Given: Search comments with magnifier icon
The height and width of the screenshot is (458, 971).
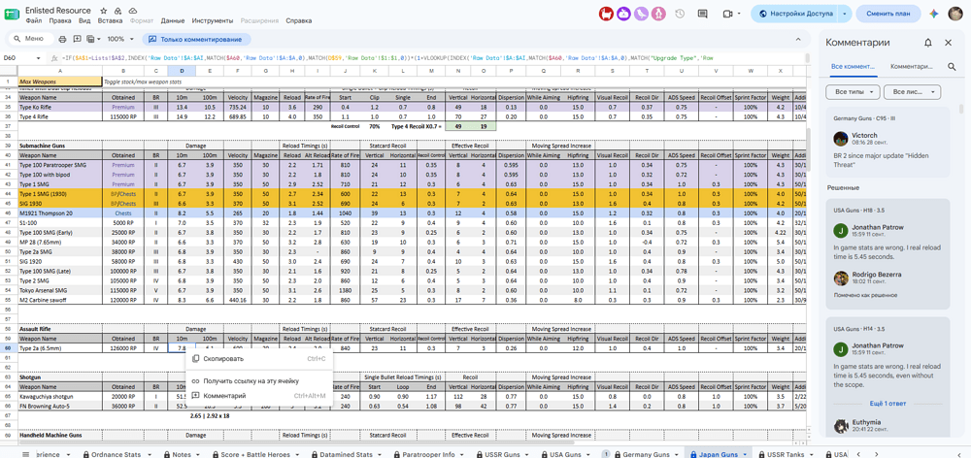Looking at the screenshot, I should (952, 66).
